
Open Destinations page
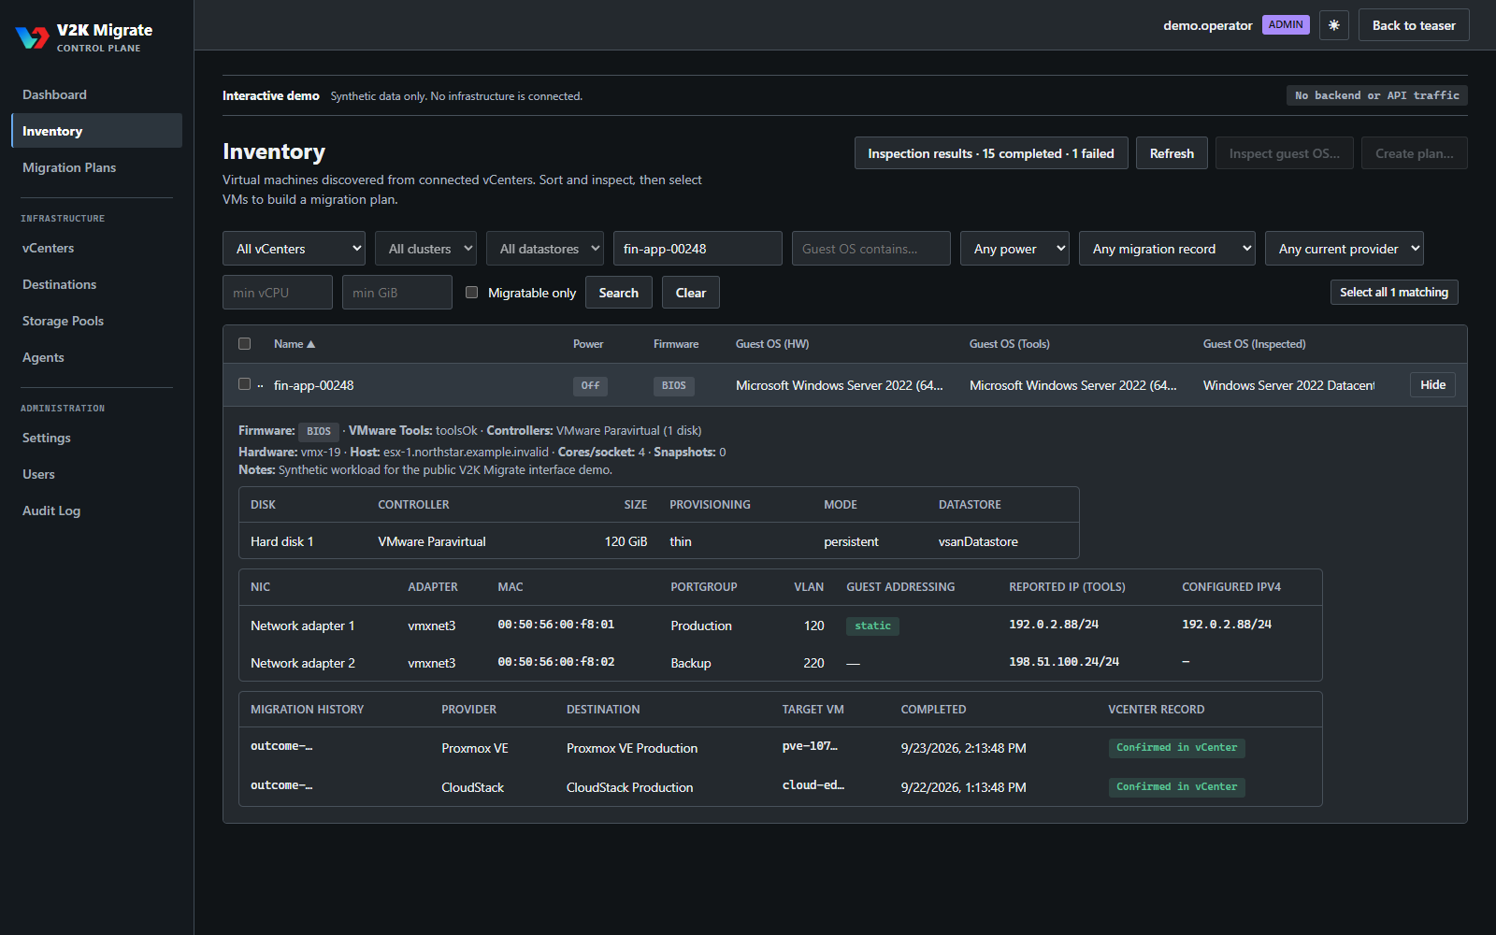pos(96,284)
